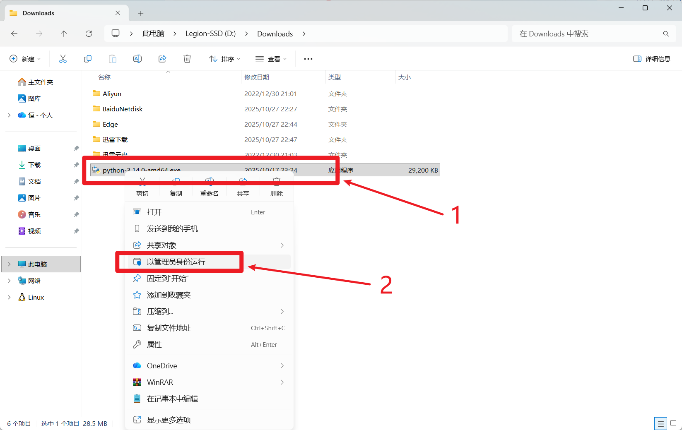This screenshot has height=430, width=682.
Task: Click 此电脑 in the address bar breadcrumb
Action: (x=153, y=34)
